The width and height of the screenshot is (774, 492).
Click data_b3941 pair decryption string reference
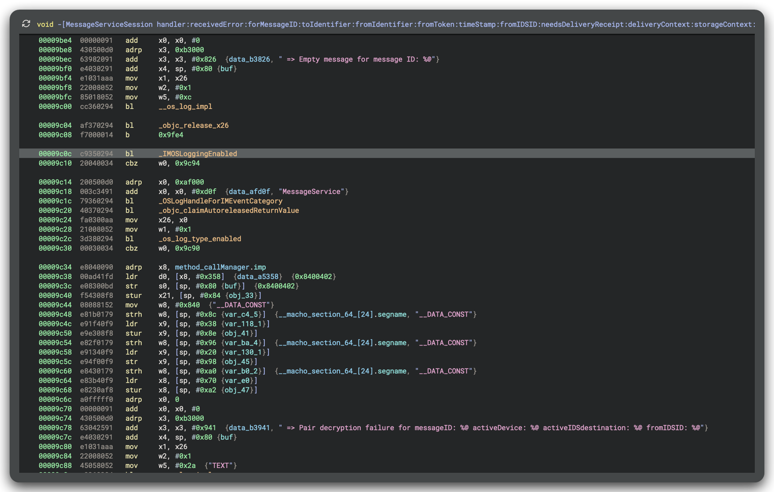[249, 428]
